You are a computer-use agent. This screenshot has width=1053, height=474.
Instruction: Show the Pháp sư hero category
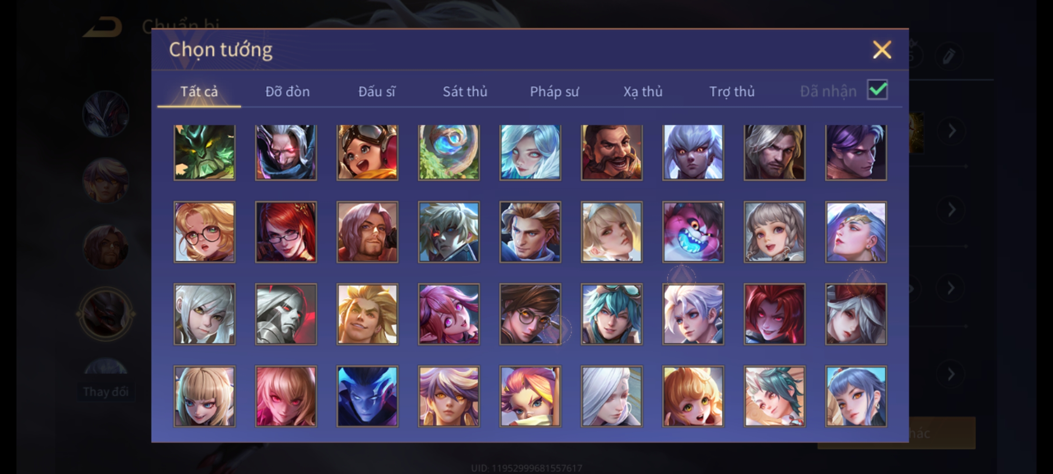pos(554,91)
